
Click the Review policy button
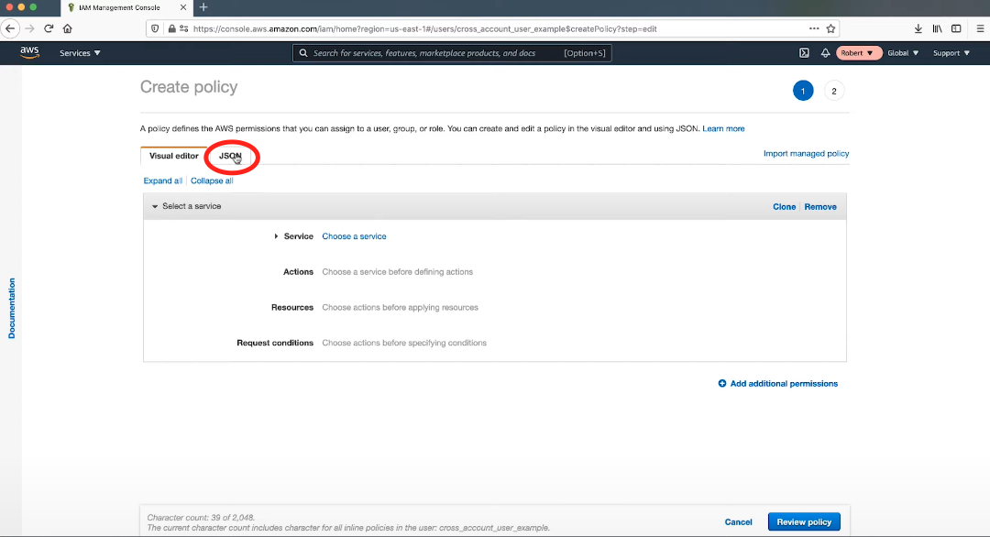803,521
